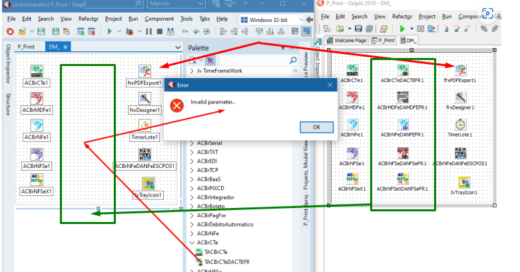
Task: Open Object Inspector side panel
Action: tap(8, 64)
